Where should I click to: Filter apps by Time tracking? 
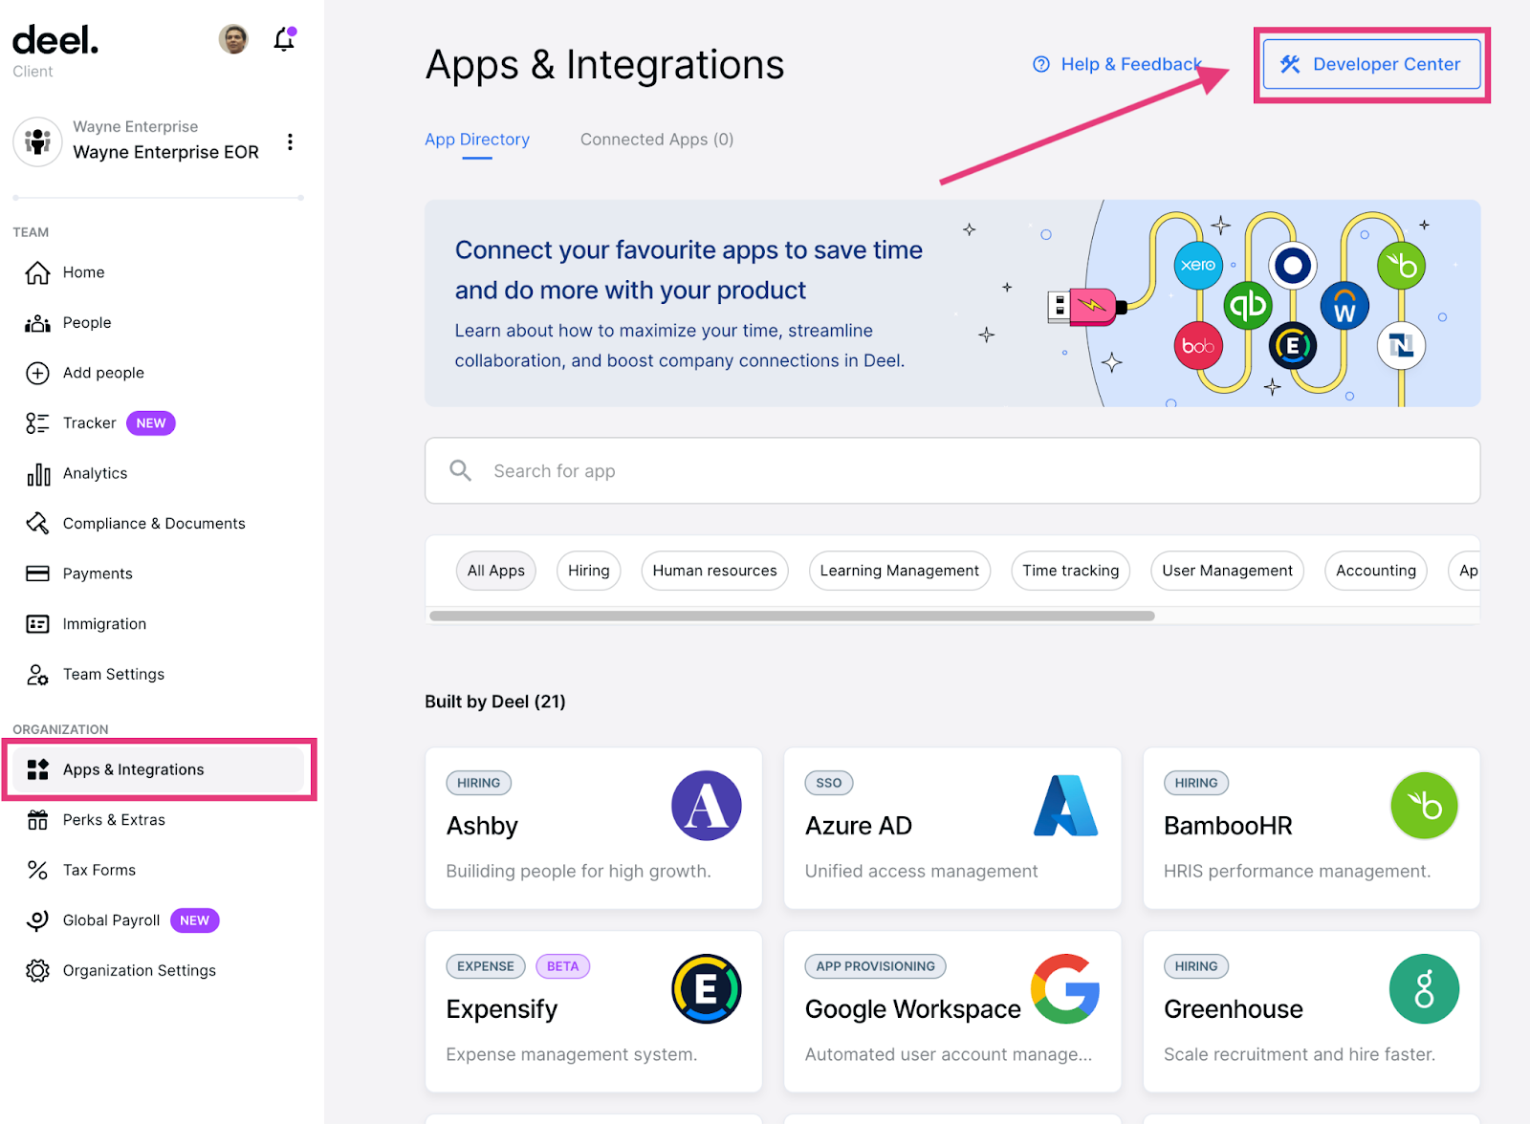1071,571
